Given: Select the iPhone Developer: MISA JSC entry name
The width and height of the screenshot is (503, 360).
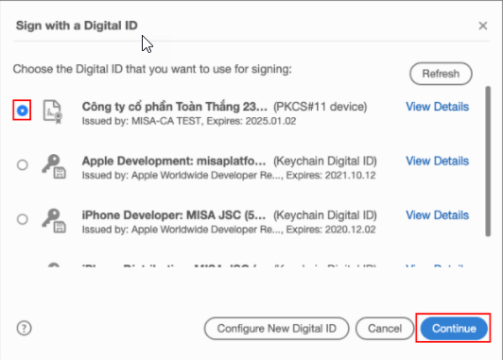Looking at the screenshot, I should click(x=174, y=215).
